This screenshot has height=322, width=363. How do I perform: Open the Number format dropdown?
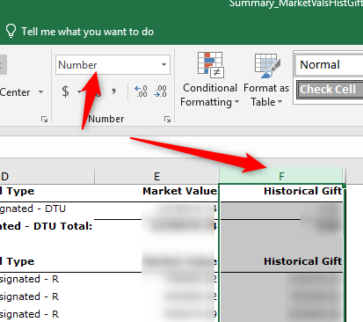163,64
